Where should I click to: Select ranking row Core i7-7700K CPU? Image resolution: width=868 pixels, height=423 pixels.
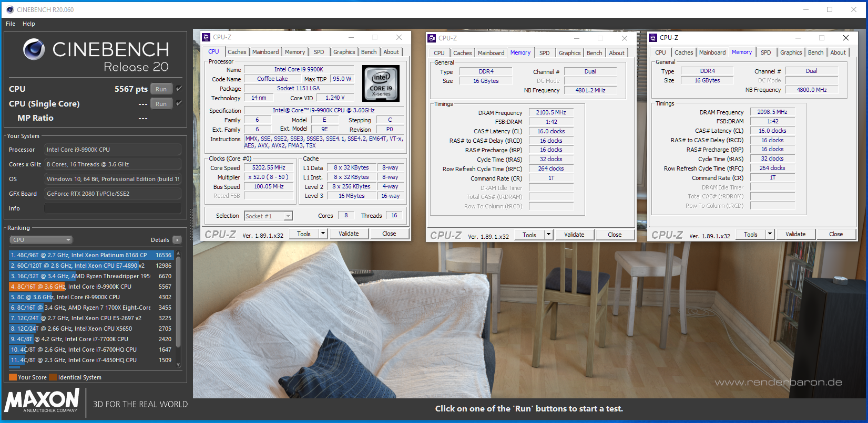coord(91,339)
